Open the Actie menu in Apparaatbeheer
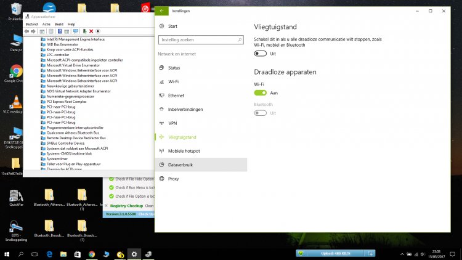 46,24
